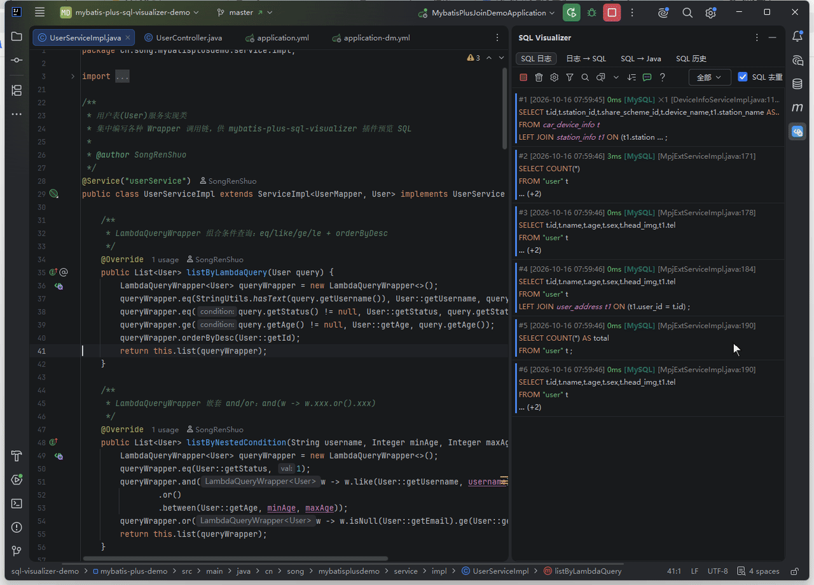Switch to the application.yml editor tab
Viewport: 814px width, 585px height.
coord(278,38)
